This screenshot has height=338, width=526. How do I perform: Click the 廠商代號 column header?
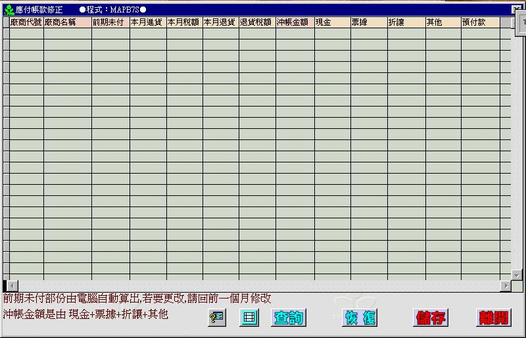(x=26, y=22)
